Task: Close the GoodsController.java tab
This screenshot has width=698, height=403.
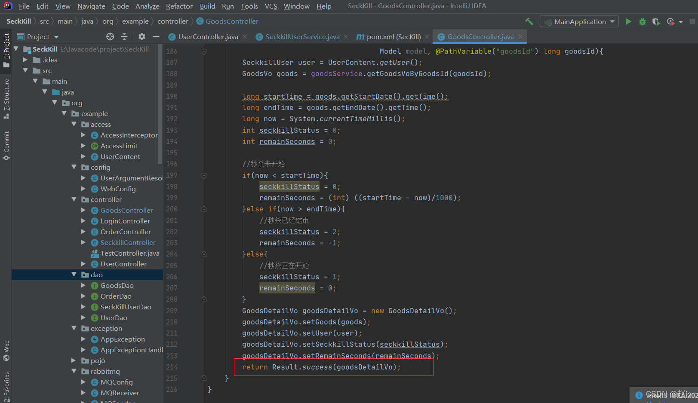Action: (x=520, y=37)
